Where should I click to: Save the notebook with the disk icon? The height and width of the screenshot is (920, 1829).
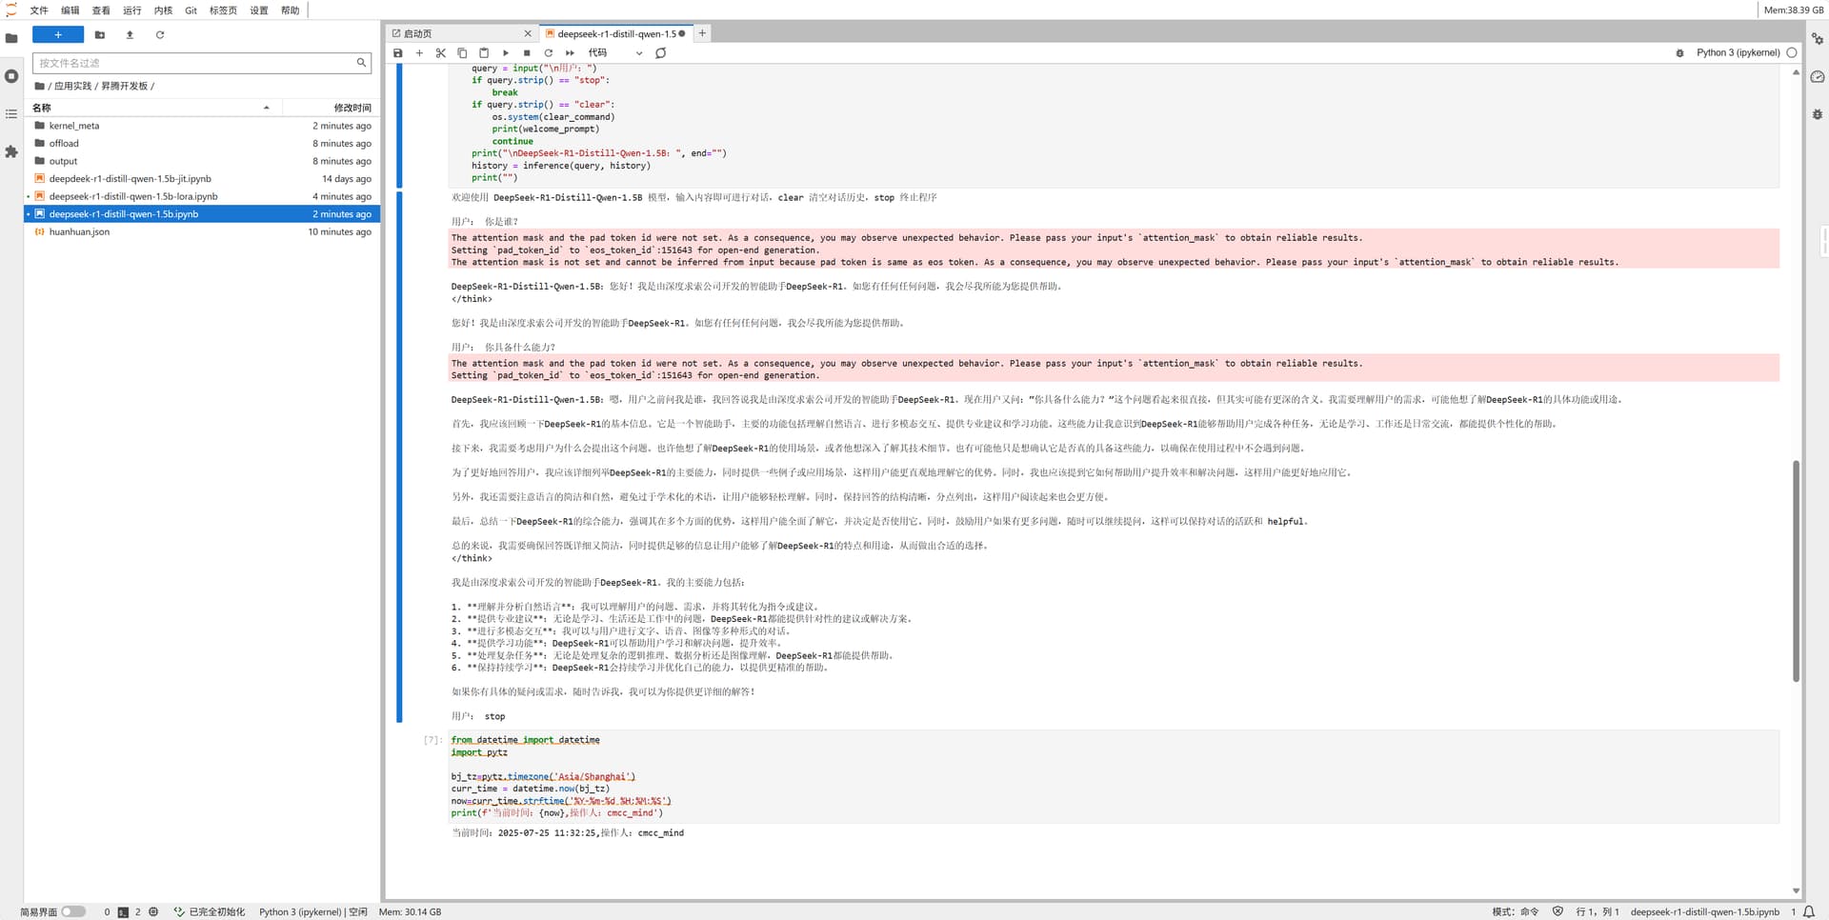[398, 53]
